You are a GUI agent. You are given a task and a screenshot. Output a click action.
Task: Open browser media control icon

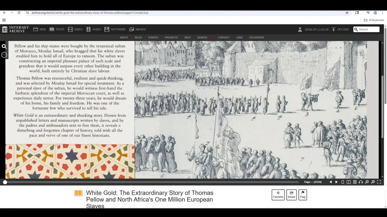click(x=368, y=13)
